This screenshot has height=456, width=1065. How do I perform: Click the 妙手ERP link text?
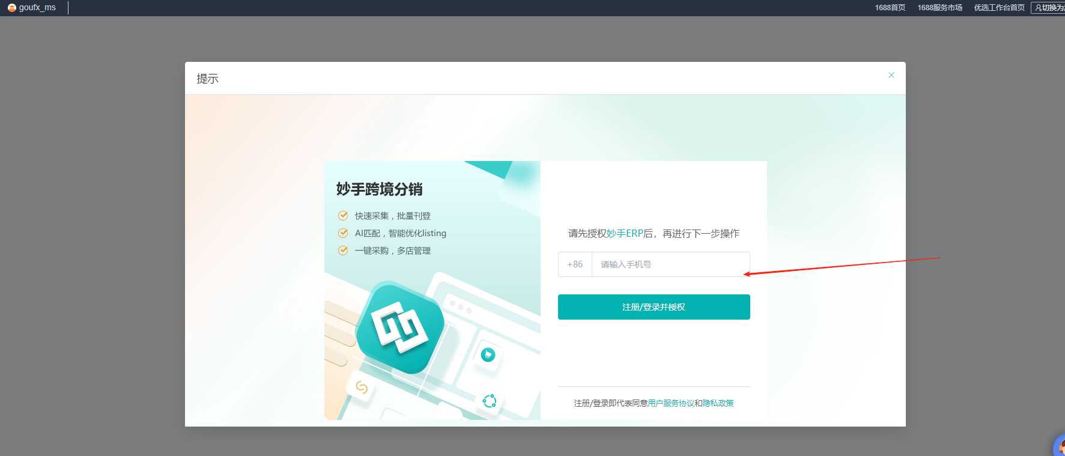[x=625, y=233]
